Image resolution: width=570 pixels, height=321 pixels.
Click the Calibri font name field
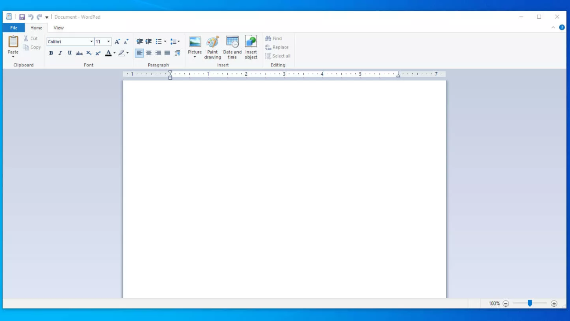click(68, 41)
